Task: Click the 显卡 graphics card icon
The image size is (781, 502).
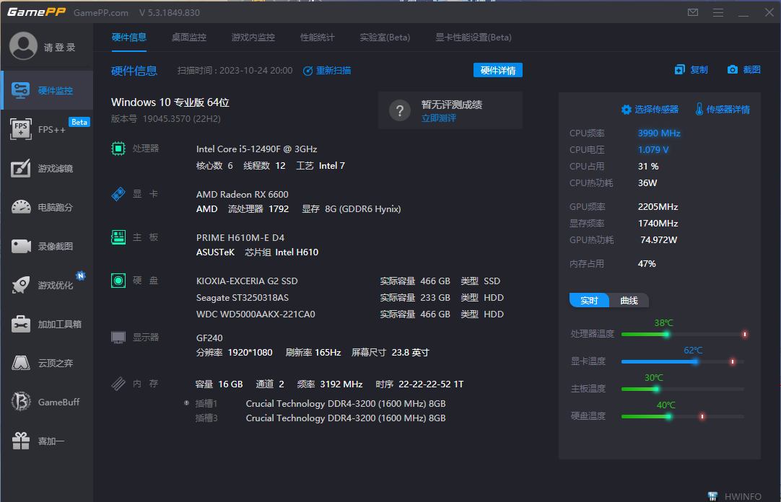Action: [x=118, y=193]
